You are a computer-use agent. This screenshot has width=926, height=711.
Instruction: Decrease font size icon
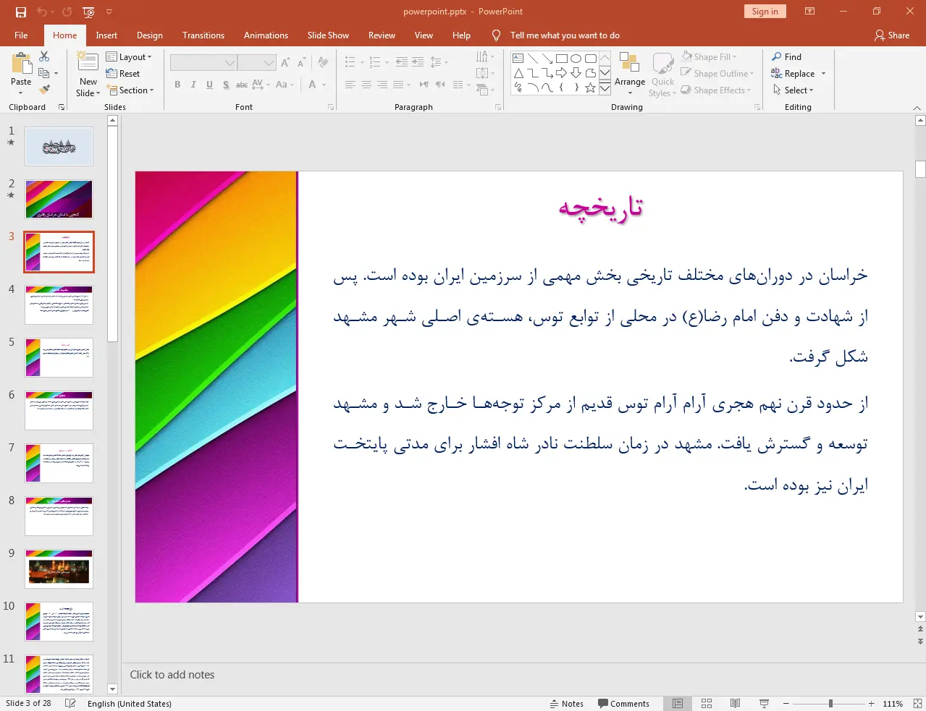point(301,63)
